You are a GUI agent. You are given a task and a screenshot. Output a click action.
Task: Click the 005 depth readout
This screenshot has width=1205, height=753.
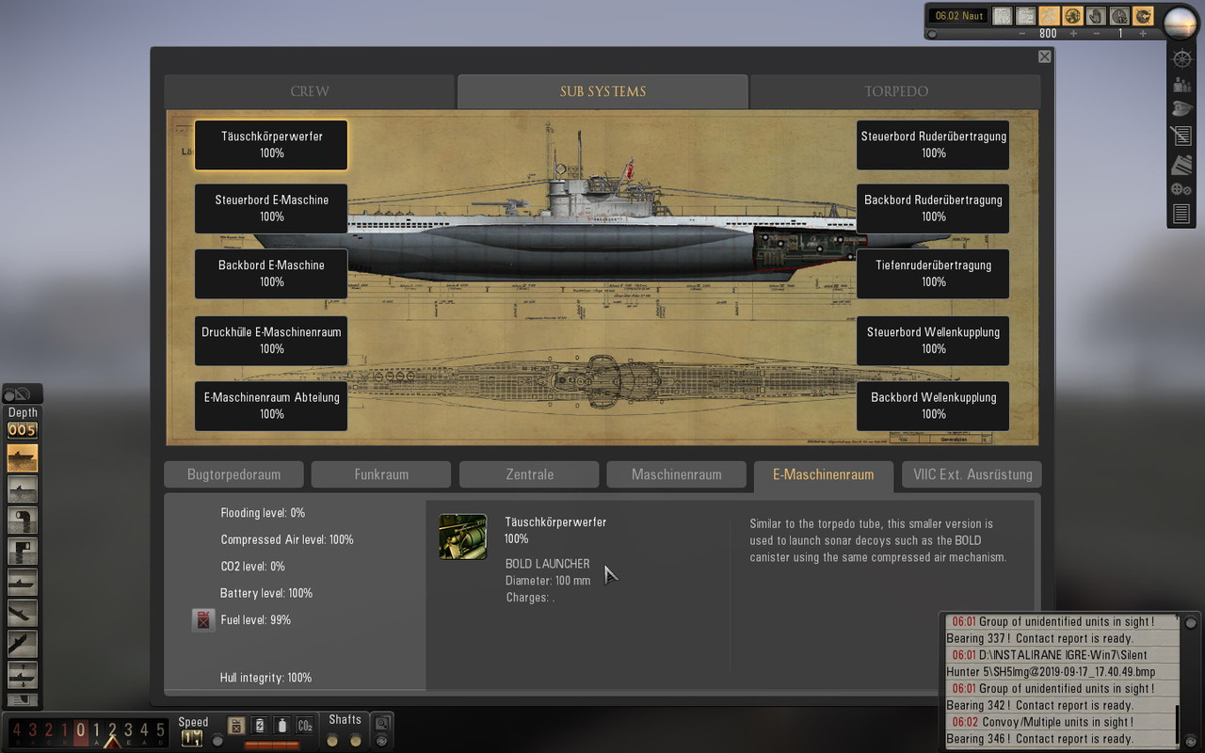click(23, 430)
